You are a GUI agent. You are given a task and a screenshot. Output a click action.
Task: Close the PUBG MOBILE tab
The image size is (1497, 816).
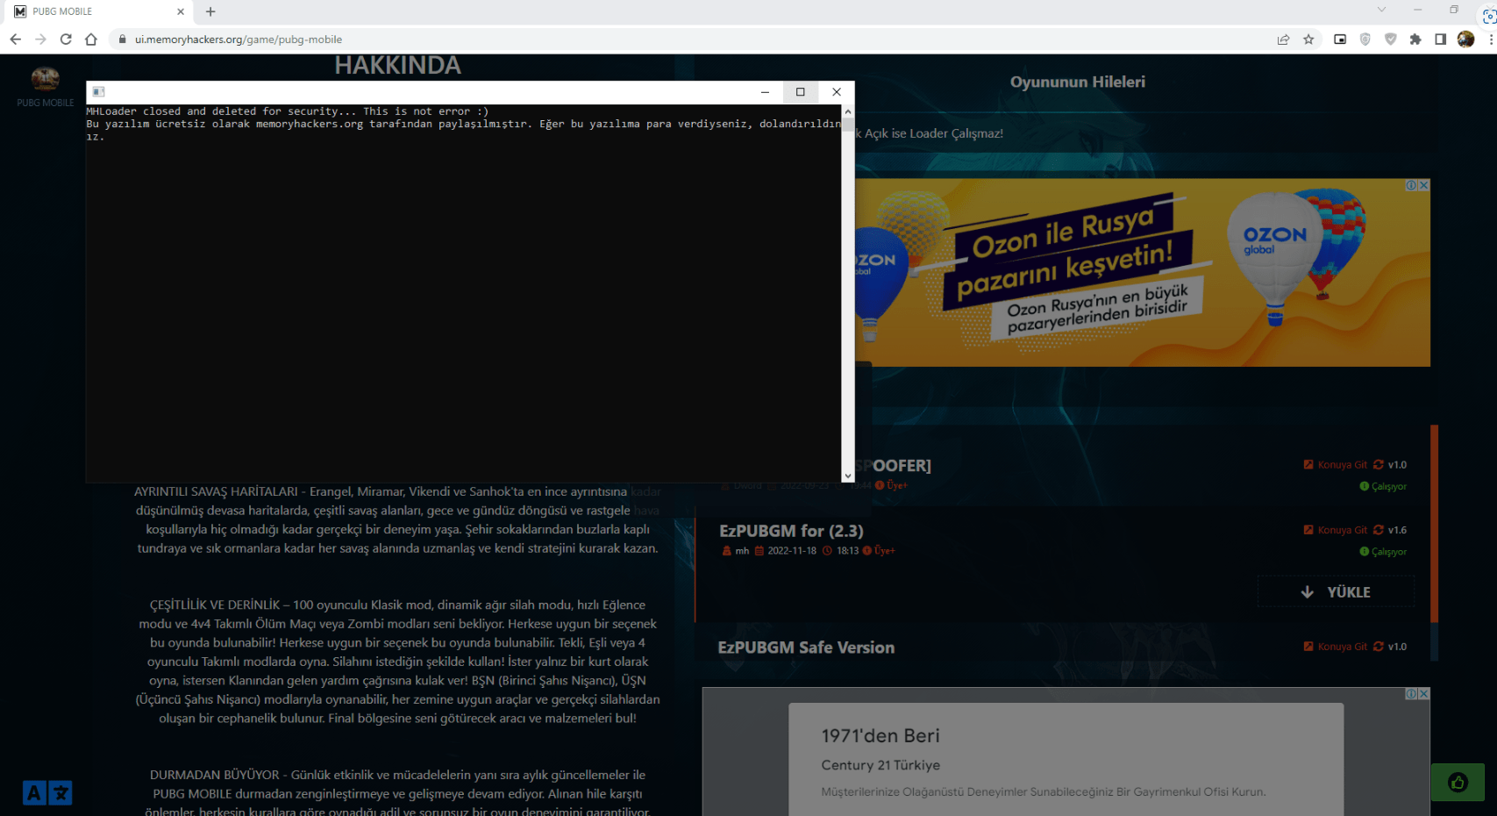181,11
